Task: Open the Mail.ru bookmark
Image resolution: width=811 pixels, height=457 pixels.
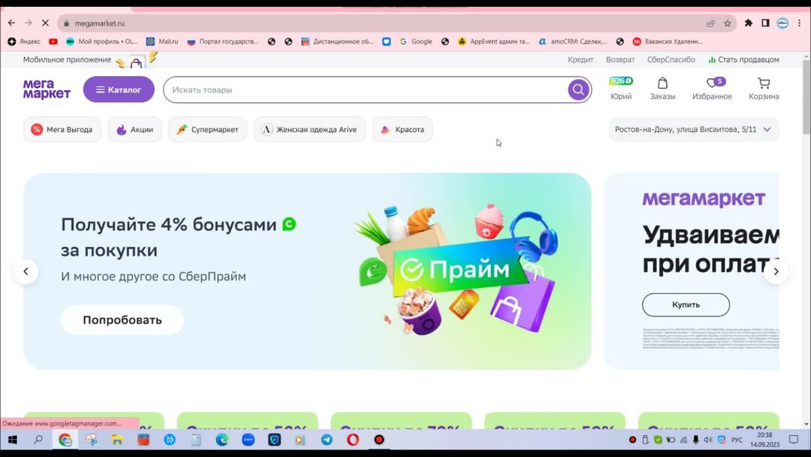Action: point(162,41)
